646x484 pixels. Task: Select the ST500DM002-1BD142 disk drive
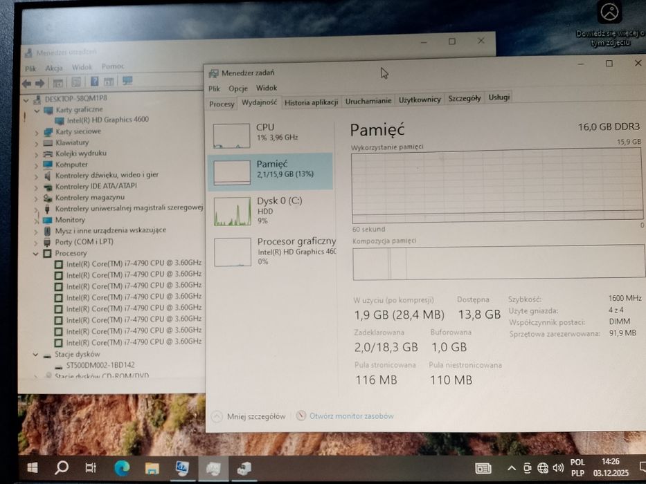[95, 365]
